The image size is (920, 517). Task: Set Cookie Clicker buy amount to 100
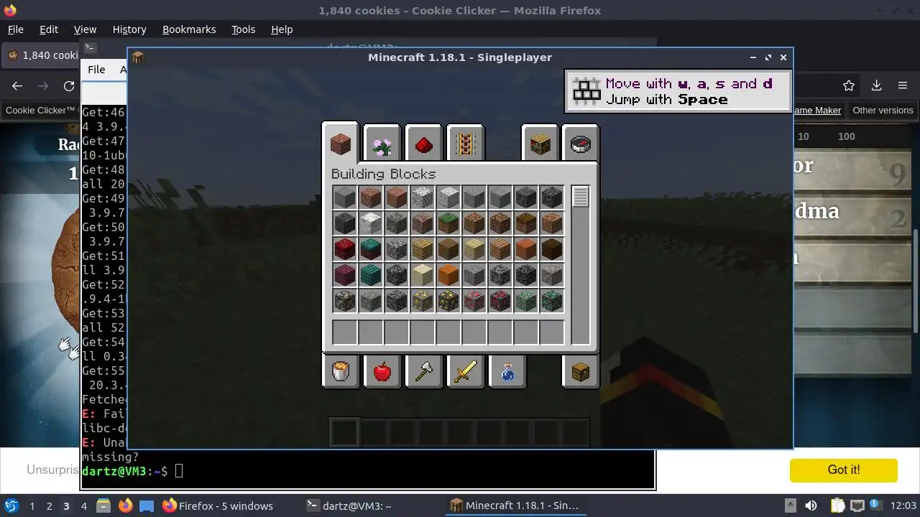click(847, 136)
